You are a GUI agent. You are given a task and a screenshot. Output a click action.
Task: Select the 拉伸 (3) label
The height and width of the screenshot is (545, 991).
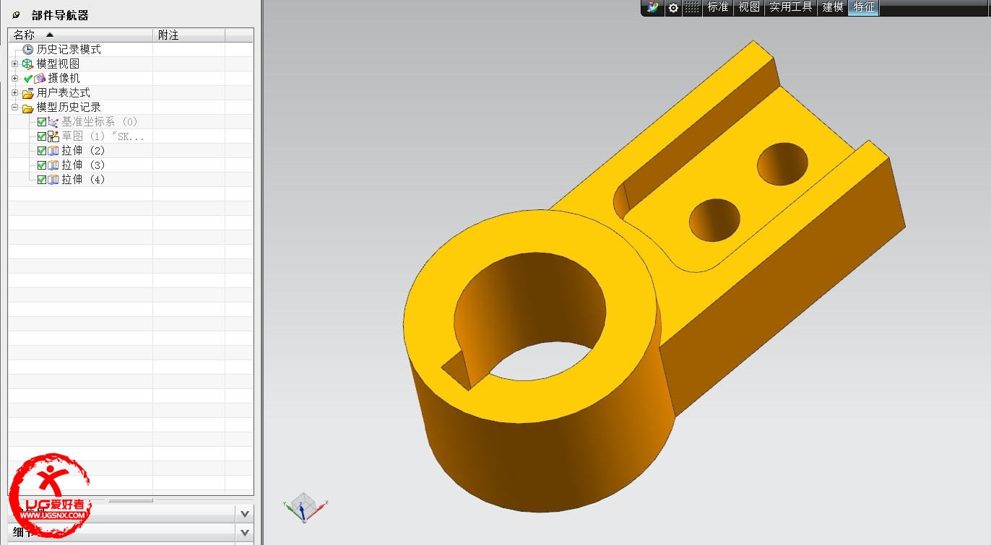click(x=83, y=165)
